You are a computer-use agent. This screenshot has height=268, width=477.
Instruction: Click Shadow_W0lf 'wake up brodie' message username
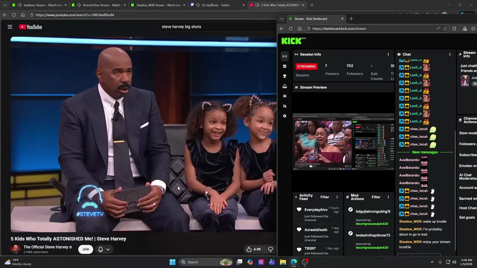click(x=410, y=221)
